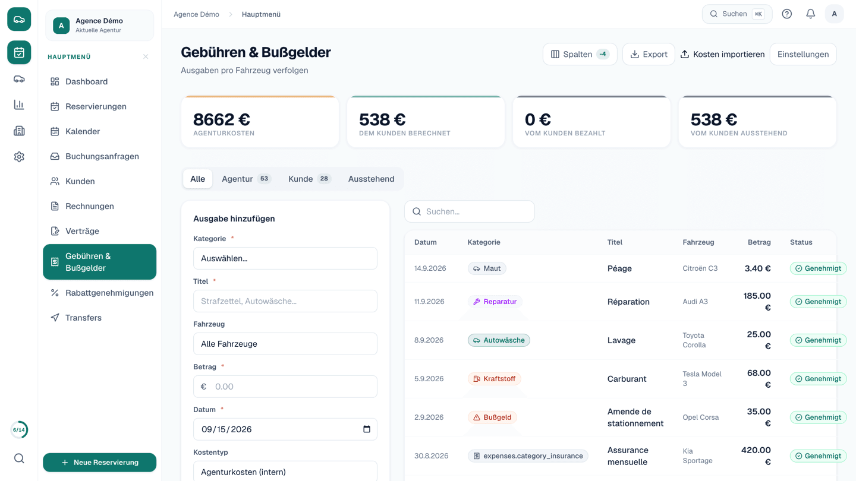The image size is (856, 481).
Task: Focus the Betrag amount field
Action: pos(285,387)
